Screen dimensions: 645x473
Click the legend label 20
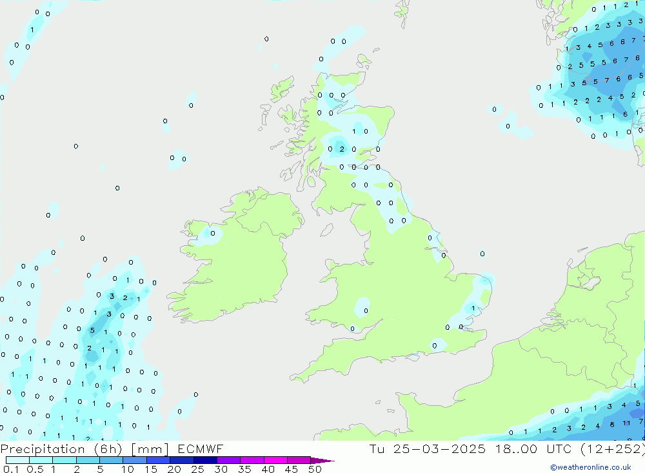click(174, 469)
